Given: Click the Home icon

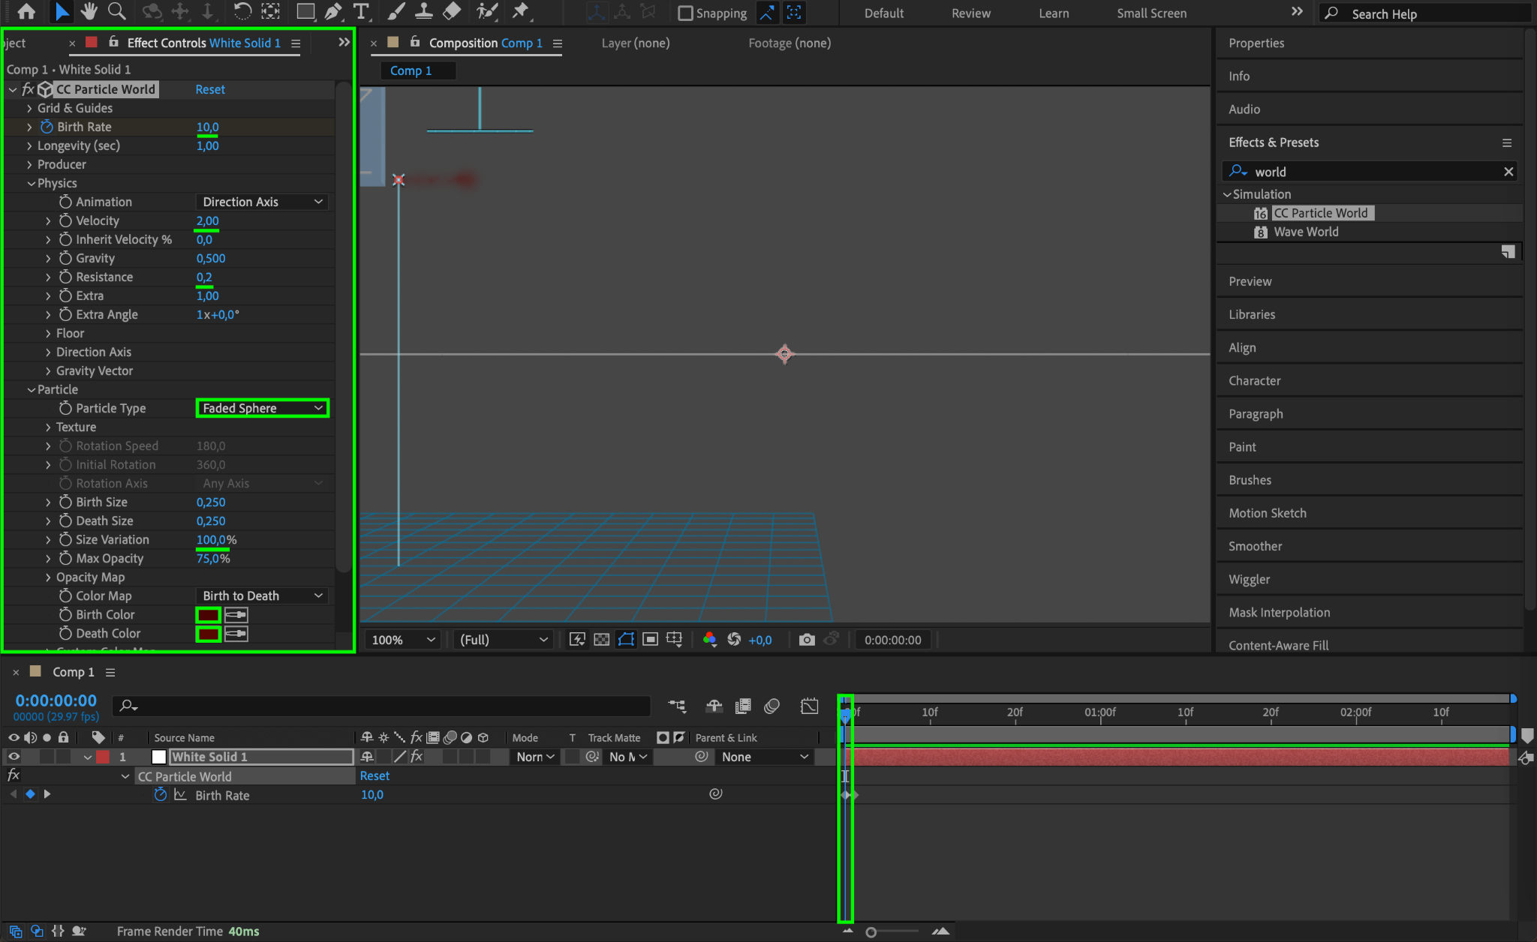Looking at the screenshot, I should click(26, 11).
